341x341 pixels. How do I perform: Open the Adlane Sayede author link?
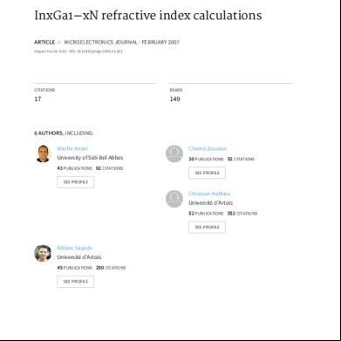[75, 248]
